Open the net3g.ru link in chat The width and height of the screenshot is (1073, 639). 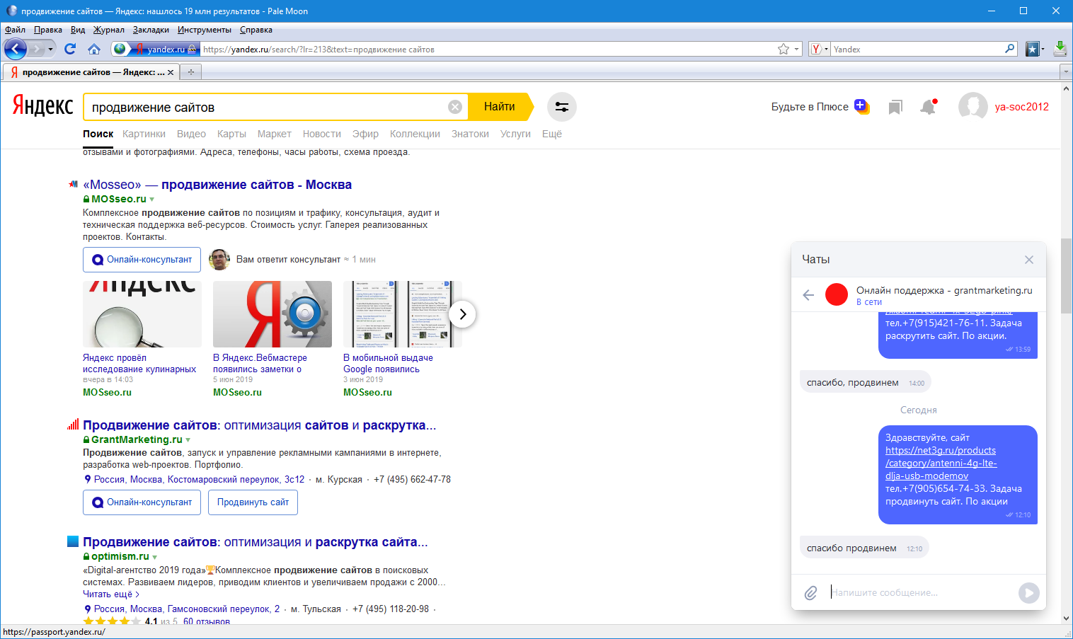coord(941,464)
